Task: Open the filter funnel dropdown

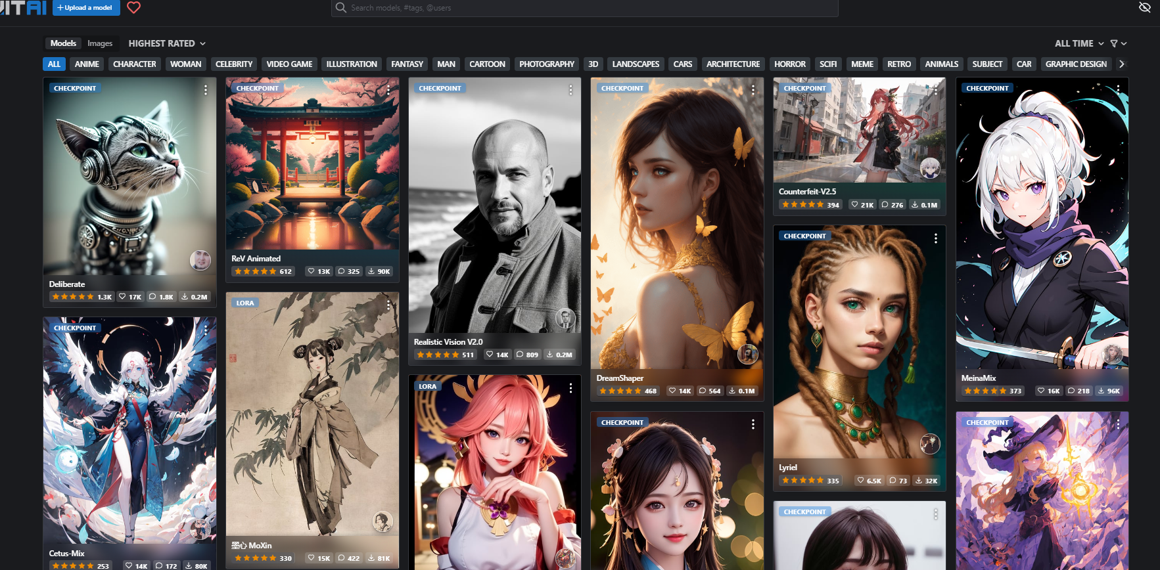Action: [1118, 43]
